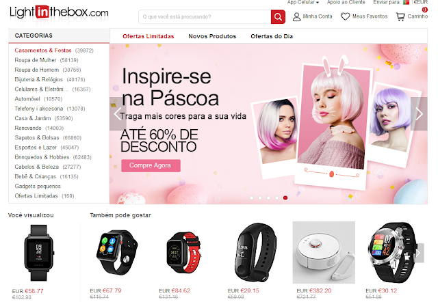
Task: Click the search input field
Action: (x=205, y=16)
